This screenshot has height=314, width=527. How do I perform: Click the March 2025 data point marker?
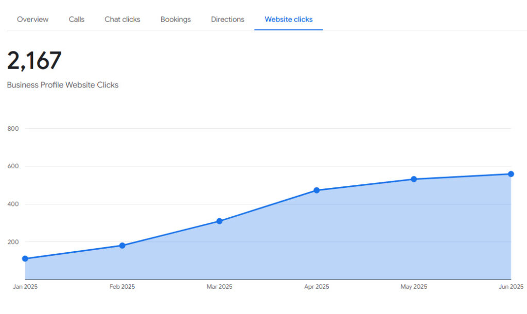(x=219, y=221)
